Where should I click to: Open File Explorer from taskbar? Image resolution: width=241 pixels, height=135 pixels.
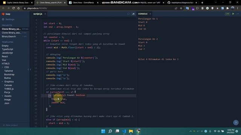point(131,131)
